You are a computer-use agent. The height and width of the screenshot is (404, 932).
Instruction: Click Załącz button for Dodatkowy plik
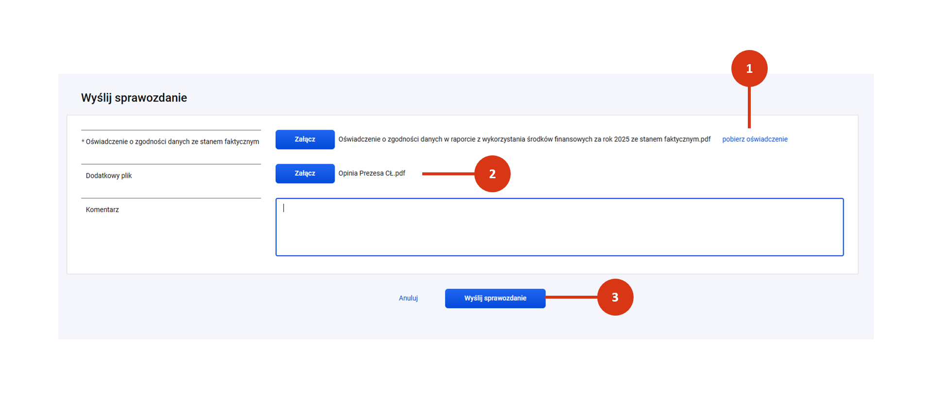(305, 173)
